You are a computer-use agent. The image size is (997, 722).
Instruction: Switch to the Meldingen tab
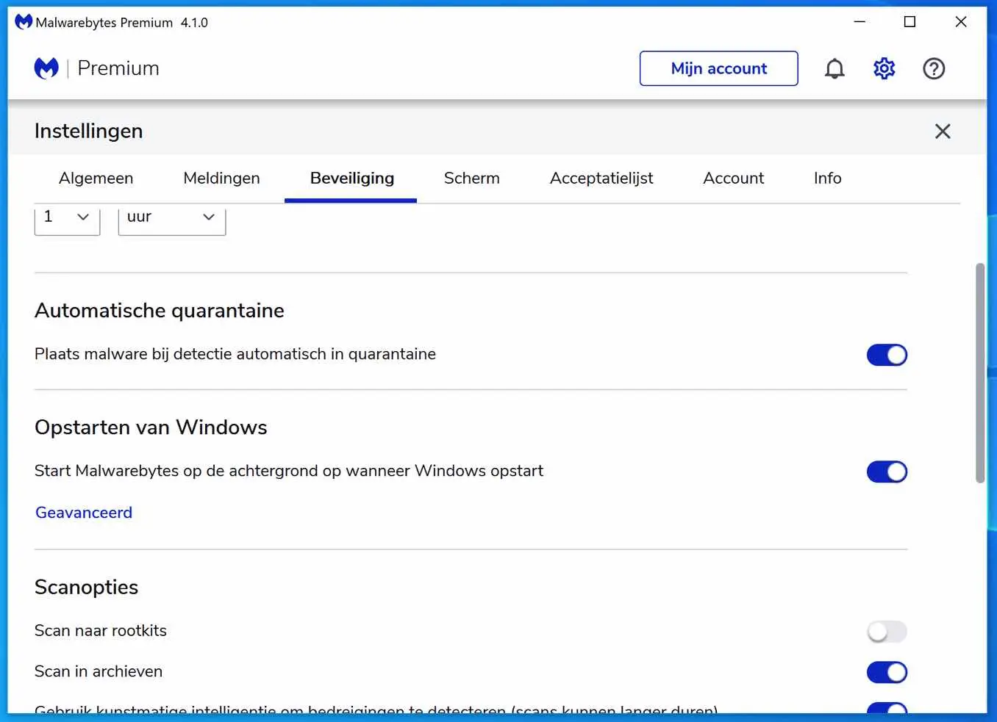[x=221, y=178]
